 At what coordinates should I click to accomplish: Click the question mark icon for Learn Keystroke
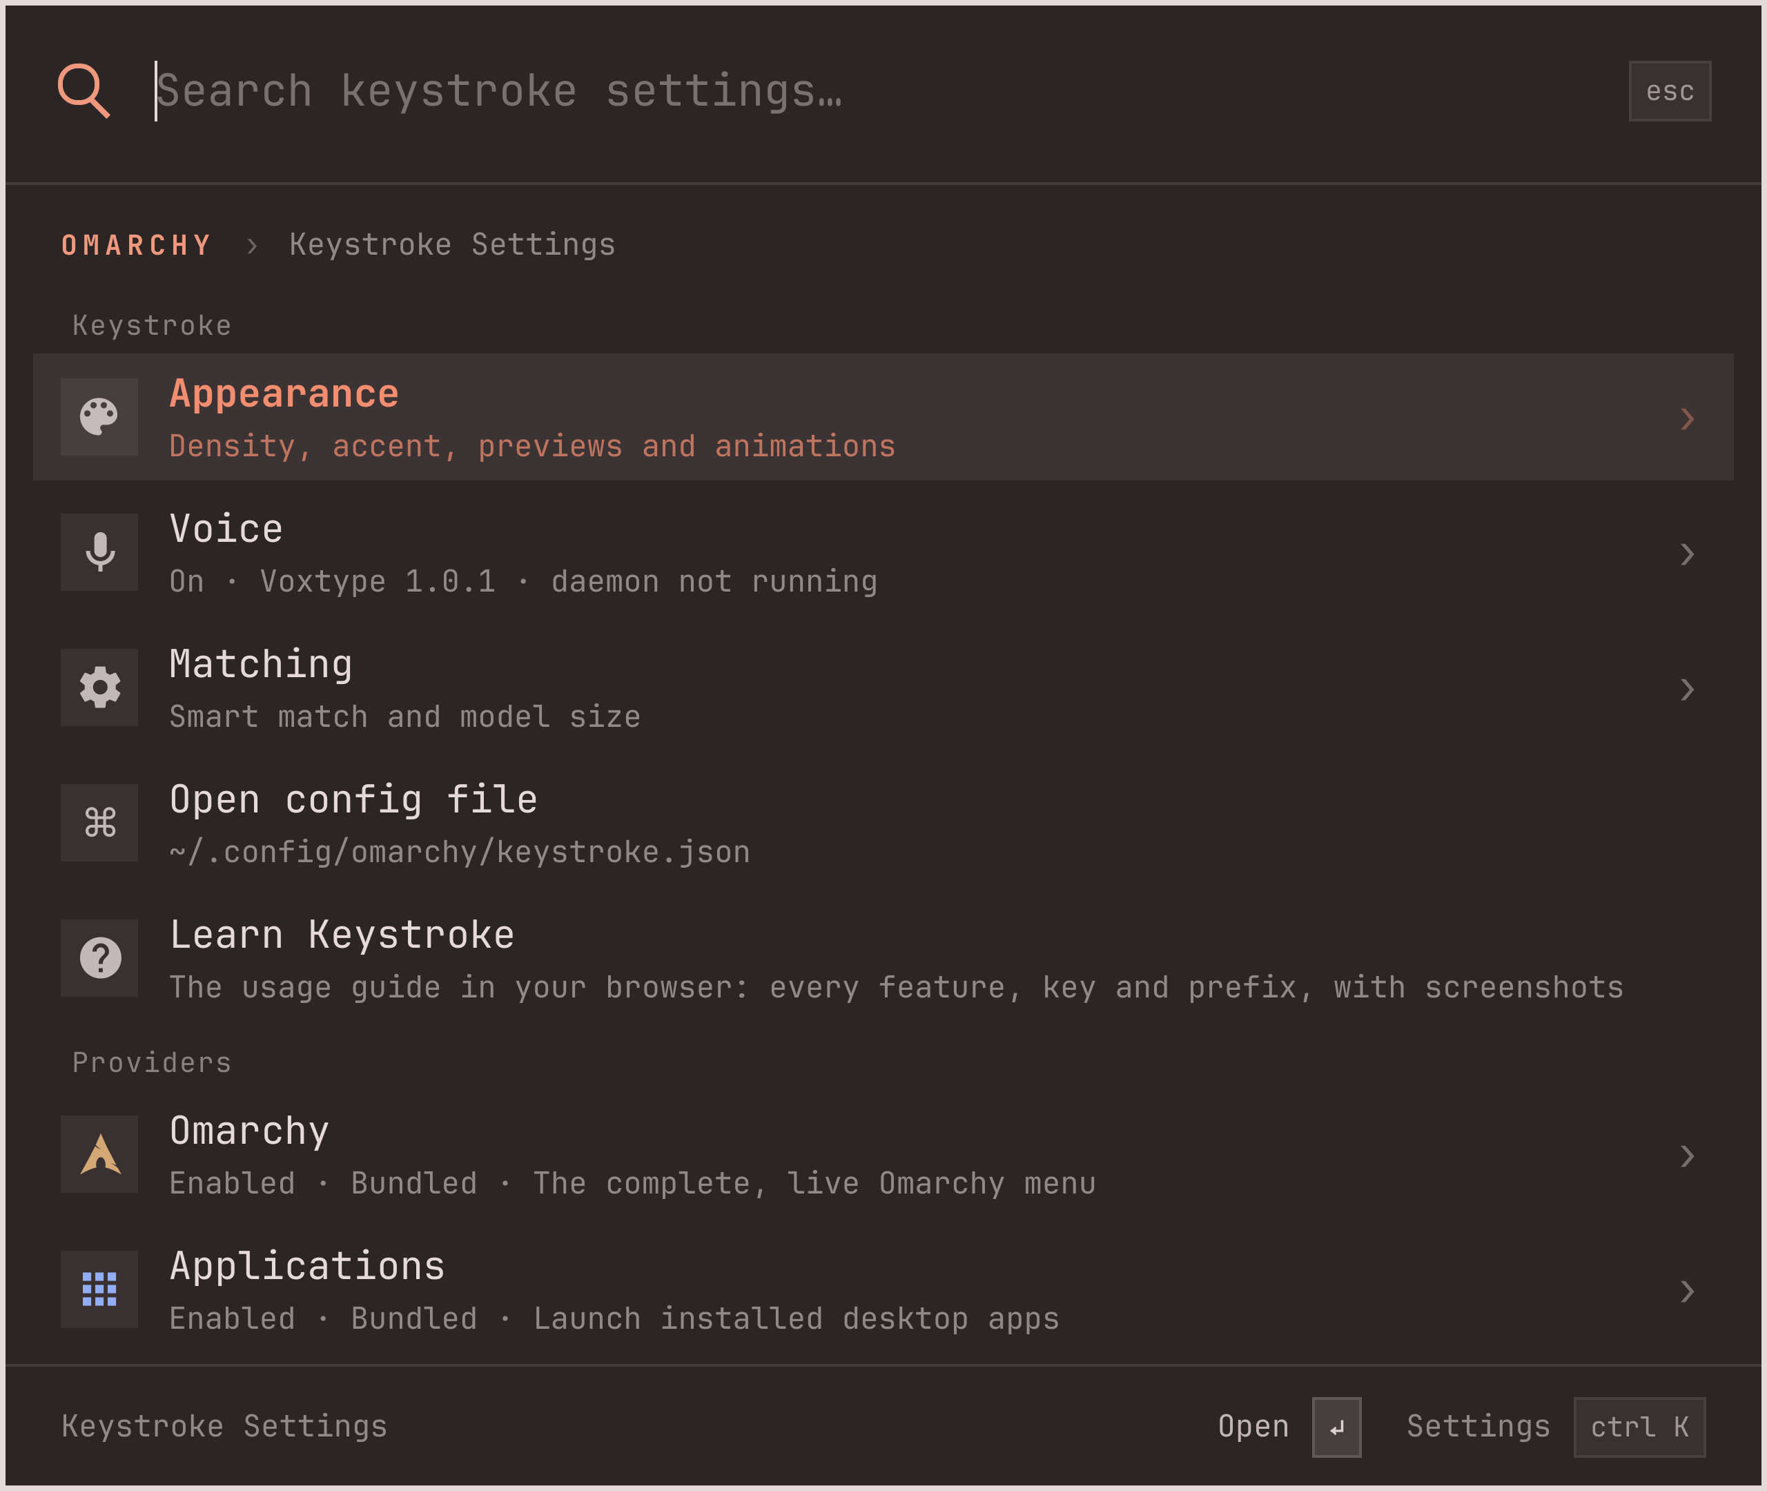tap(99, 957)
